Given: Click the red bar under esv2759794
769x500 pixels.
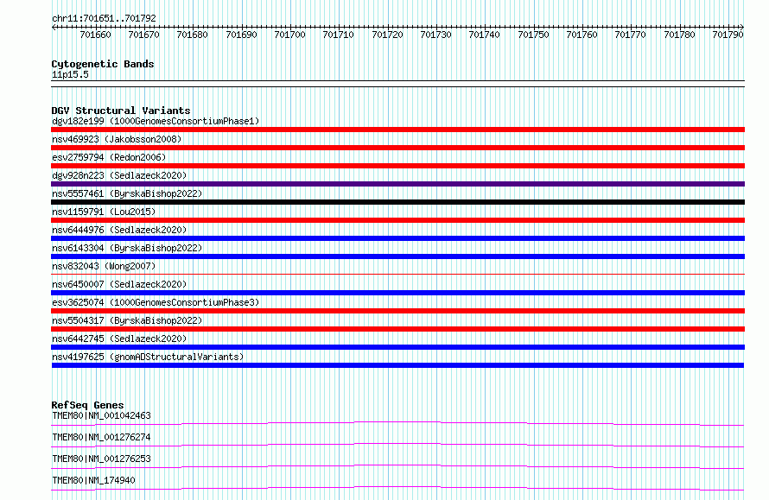Looking at the screenshot, I should (x=397, y=166).
